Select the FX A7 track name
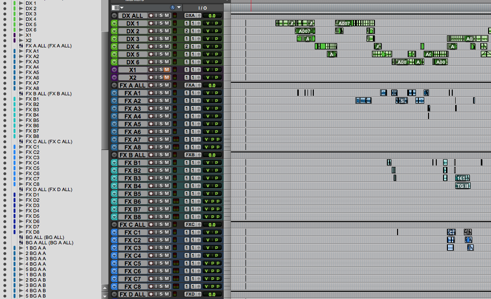The height and width of the screenshot is (299, 491). coord(133,139)
